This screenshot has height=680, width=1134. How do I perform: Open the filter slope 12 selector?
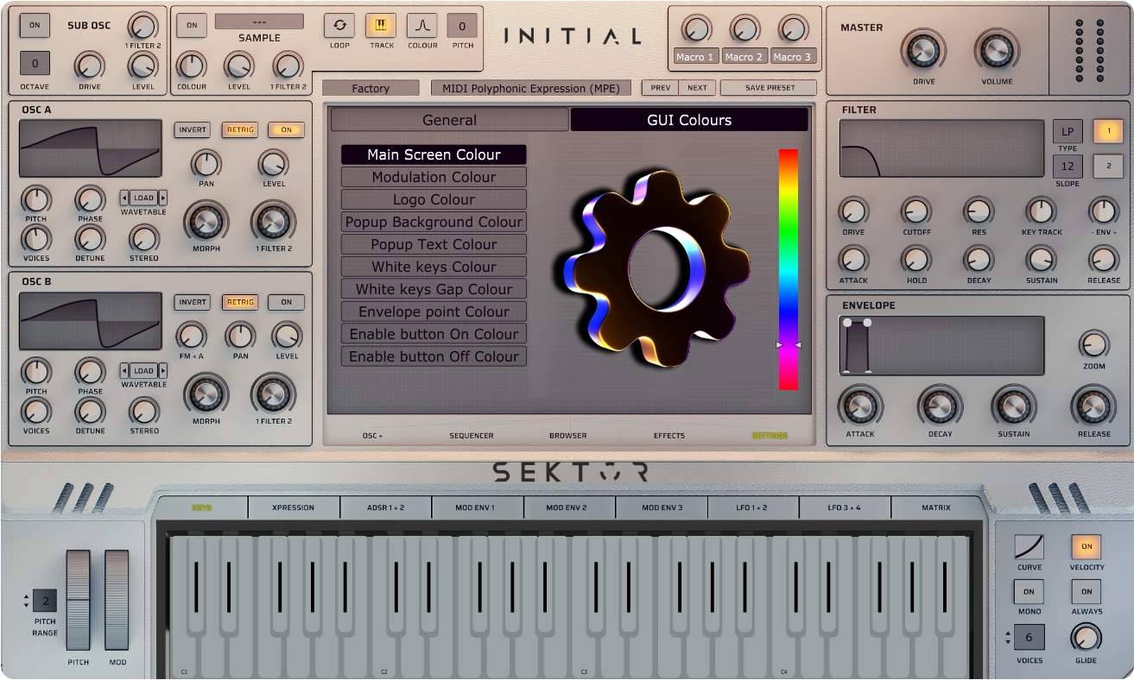(x=1067, y=167)
